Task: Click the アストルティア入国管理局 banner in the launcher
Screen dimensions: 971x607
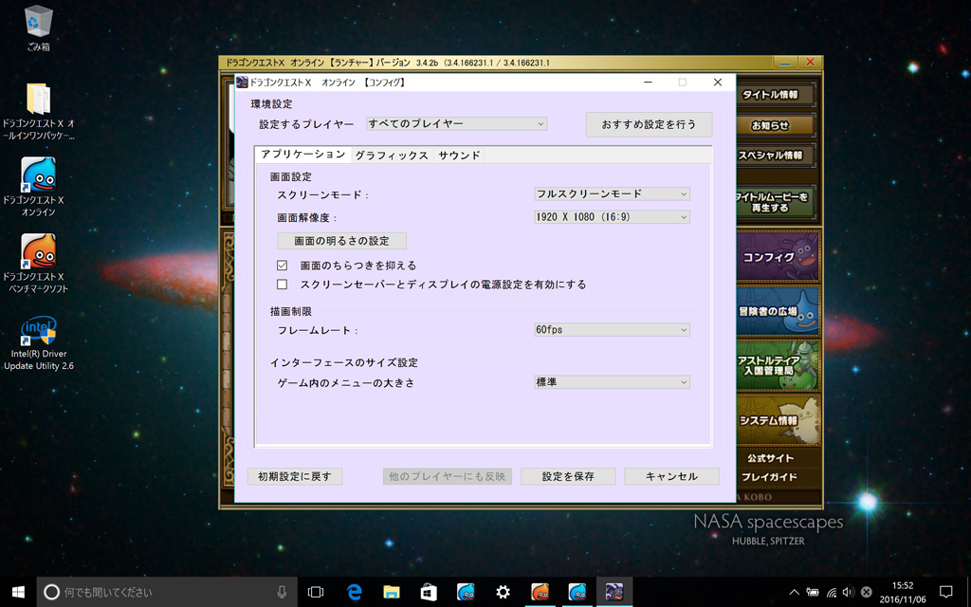Action: click(778, 365)
